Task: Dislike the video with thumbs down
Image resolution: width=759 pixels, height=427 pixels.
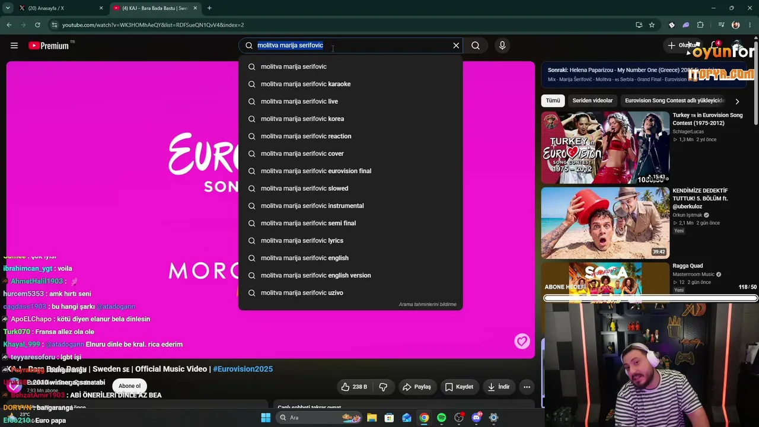Action: [x=383, y=387]
